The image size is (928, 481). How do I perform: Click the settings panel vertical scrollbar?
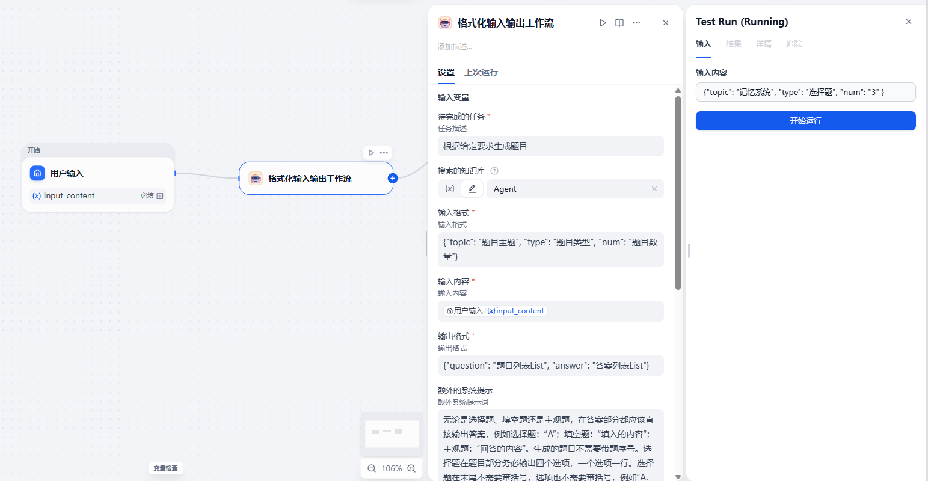tap(678, 192)
